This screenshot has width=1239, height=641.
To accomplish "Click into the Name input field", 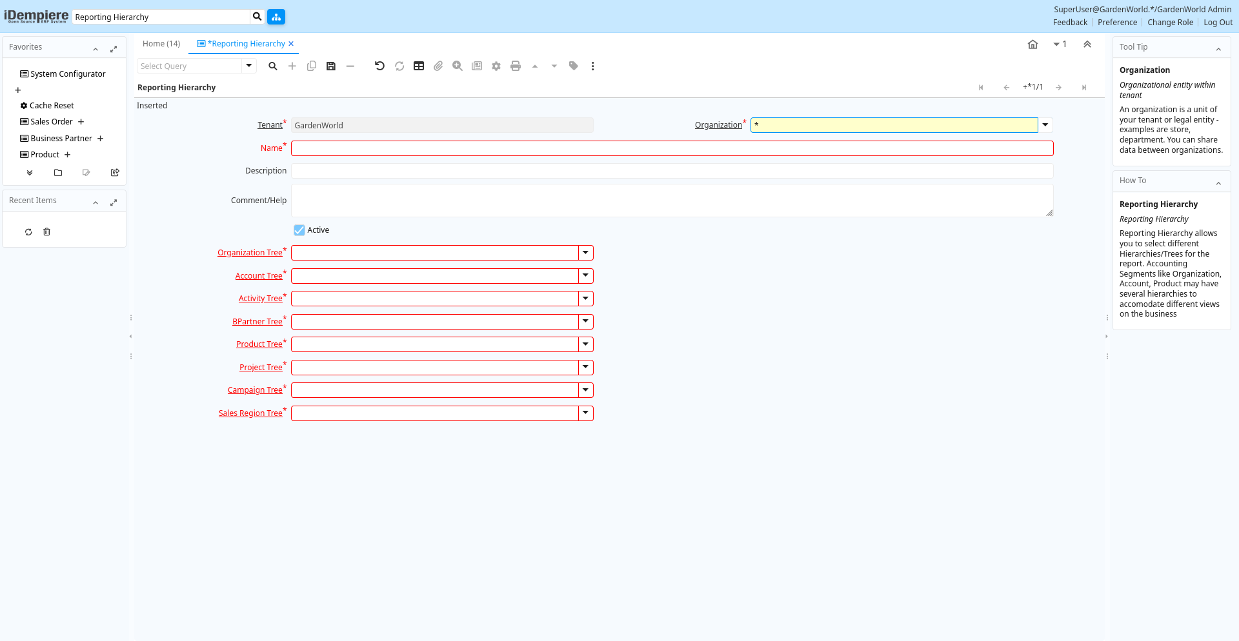I will [x=672, y=148].
